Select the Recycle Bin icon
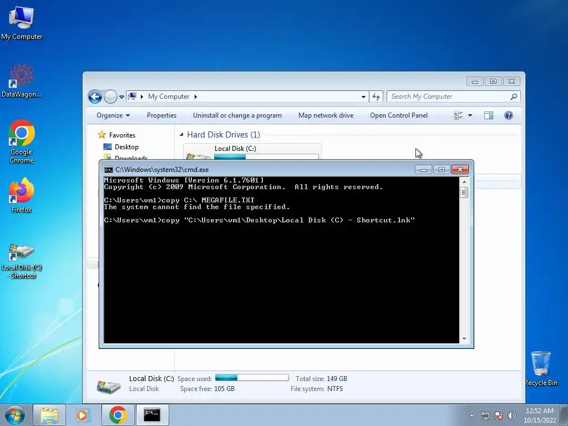 [541, 368]
